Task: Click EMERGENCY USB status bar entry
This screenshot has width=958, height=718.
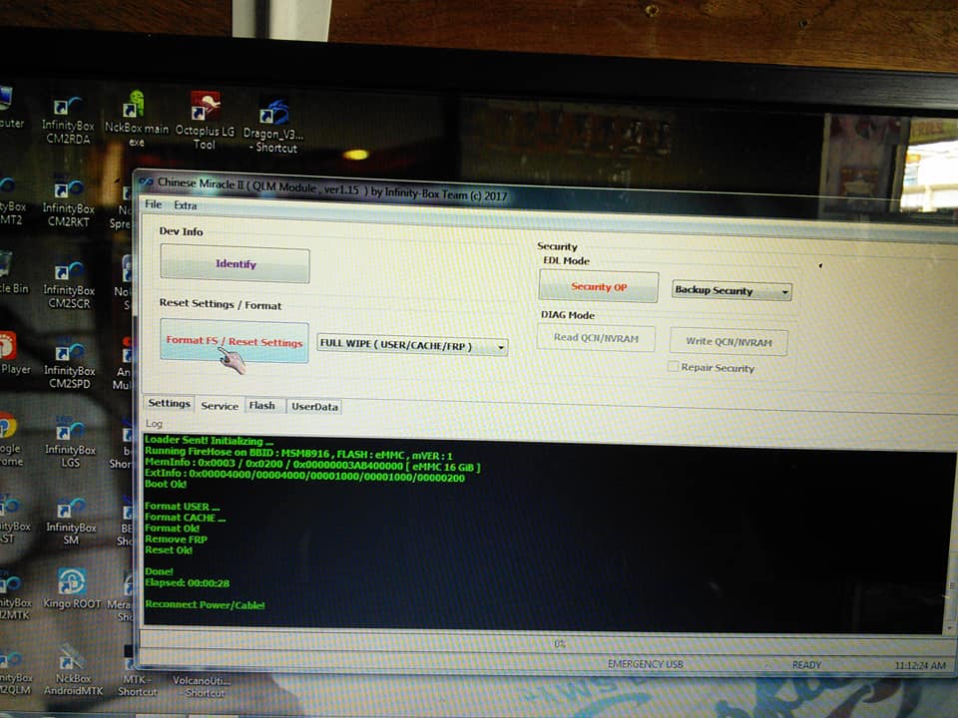Action: pos(646,664)
